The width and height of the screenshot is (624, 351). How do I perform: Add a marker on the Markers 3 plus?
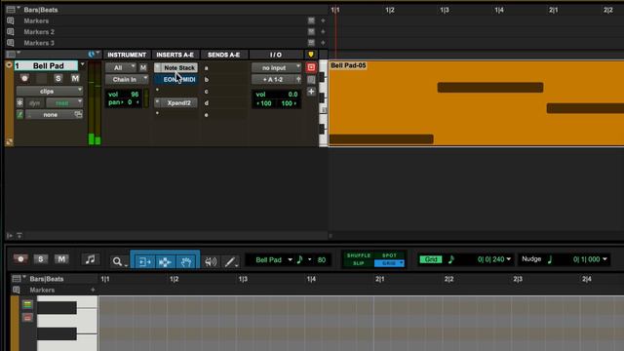pos(323,43)
